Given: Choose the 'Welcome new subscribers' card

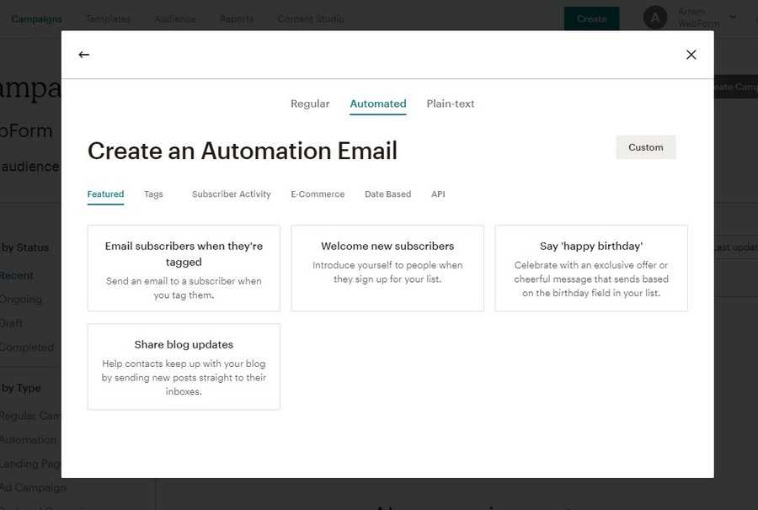Looking at the screenshot, I should (387, 268).
